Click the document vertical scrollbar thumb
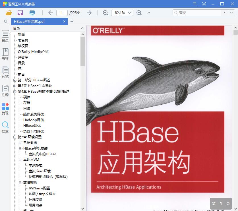238x211 pixels. tap(235, 32)
